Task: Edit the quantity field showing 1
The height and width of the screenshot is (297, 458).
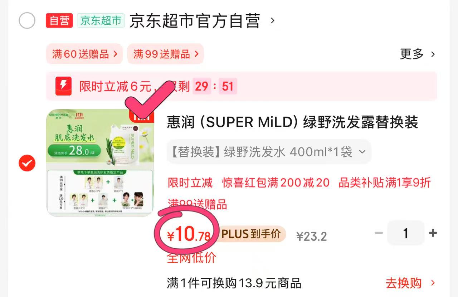Action: coord(406,233)
